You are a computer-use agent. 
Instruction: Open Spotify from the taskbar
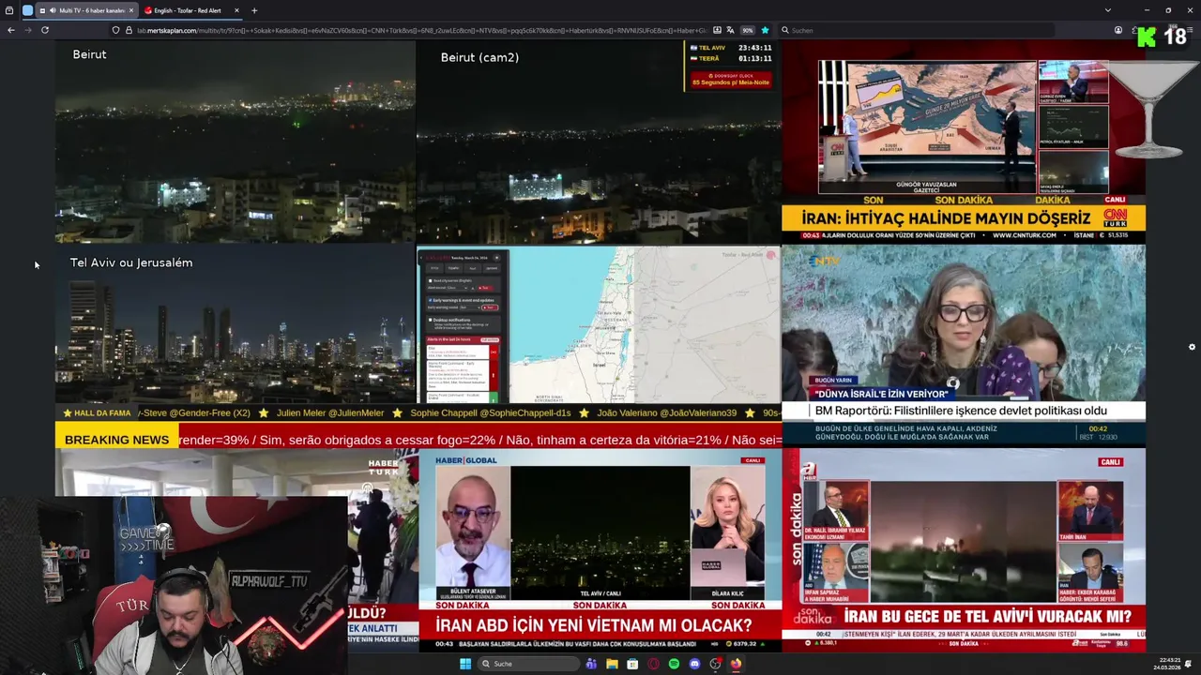click(674, 664)
